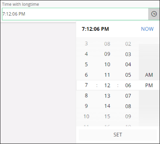Viewport: 160px width, 144px height.
Task: Click into the 7:12:06 PM time input field
Action: (x=75, y=14)
